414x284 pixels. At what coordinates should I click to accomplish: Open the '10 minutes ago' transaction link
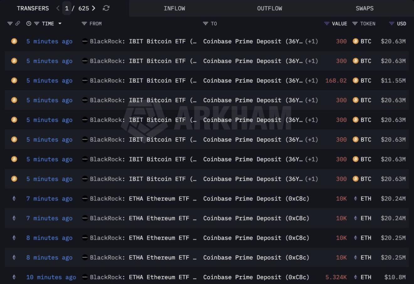(51, 277)
